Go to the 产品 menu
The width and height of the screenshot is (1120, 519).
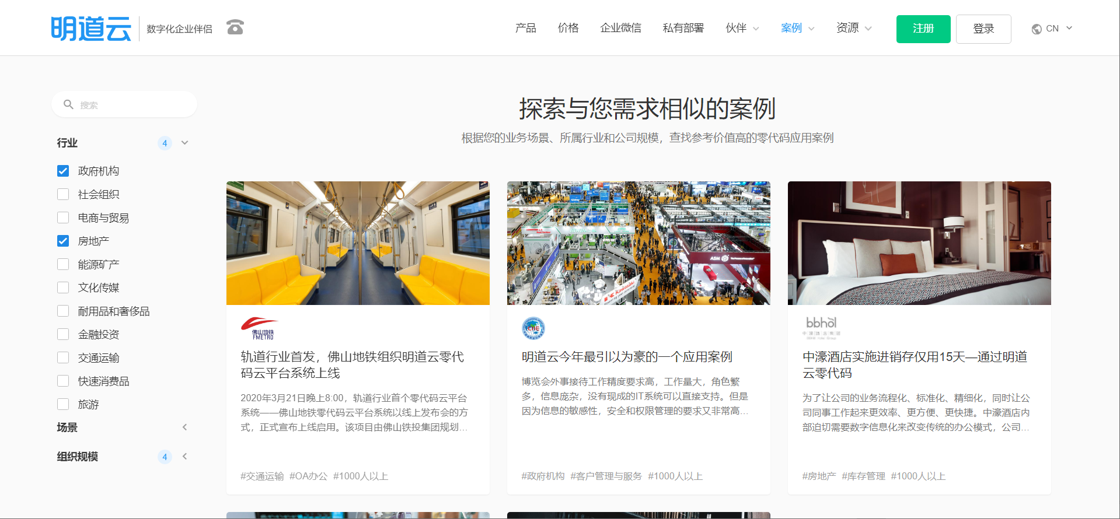click(526, 28)
